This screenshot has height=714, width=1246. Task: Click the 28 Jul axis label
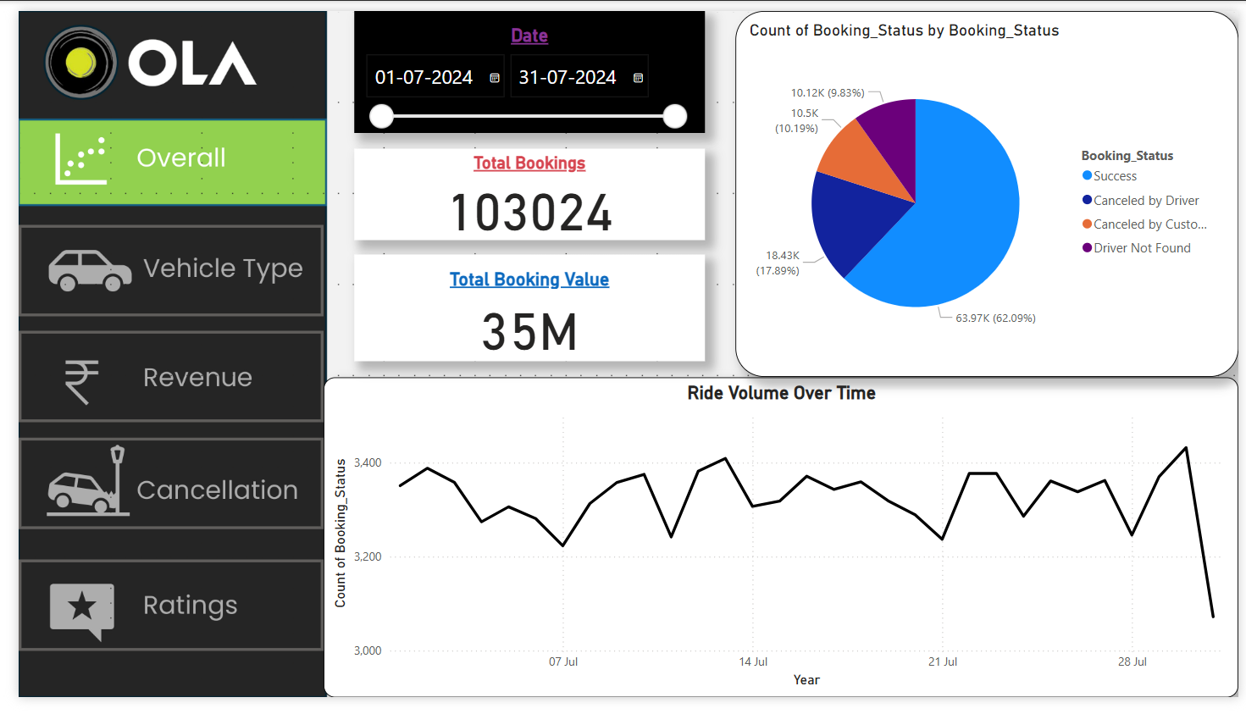1132,661
